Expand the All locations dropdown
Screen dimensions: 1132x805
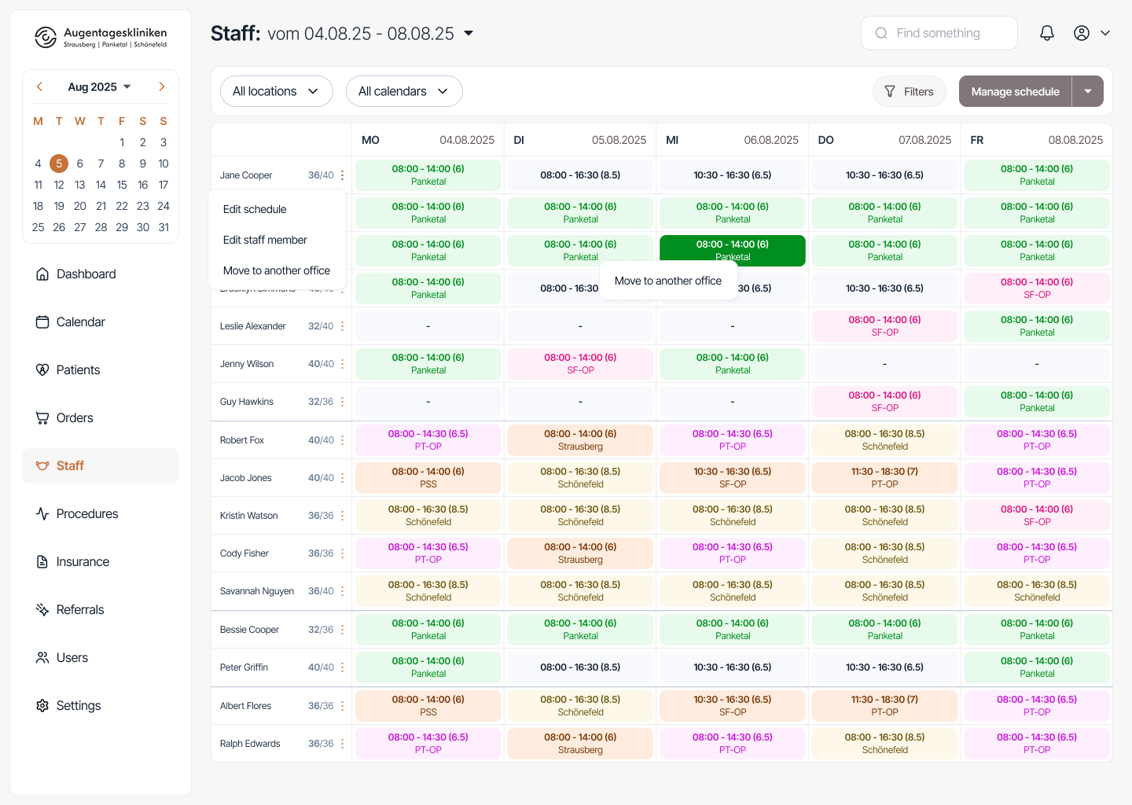click(276, 91)
